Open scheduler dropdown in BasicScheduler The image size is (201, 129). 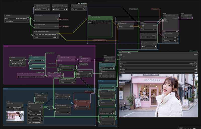149,45
